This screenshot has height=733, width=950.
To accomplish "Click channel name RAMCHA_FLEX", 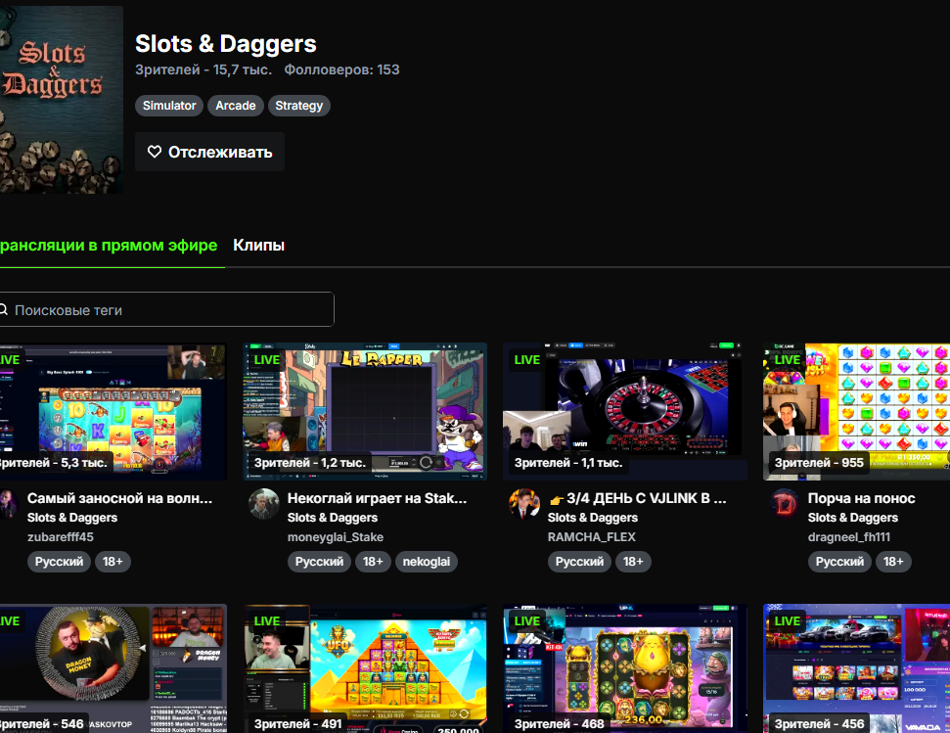I will (x=591, y=536).
